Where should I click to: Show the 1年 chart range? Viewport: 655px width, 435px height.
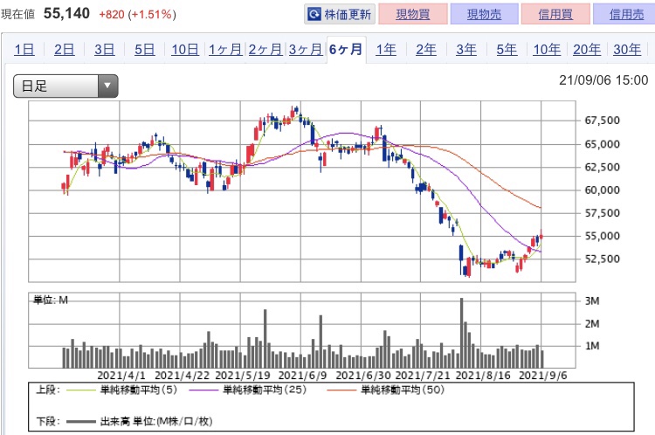(386, 50)
